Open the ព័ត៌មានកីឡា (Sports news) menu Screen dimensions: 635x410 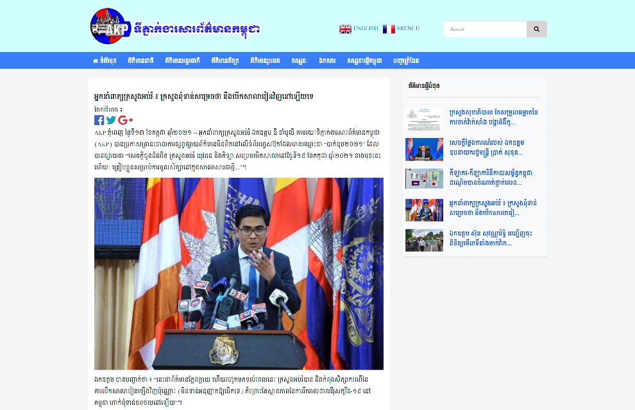(224, 60)
